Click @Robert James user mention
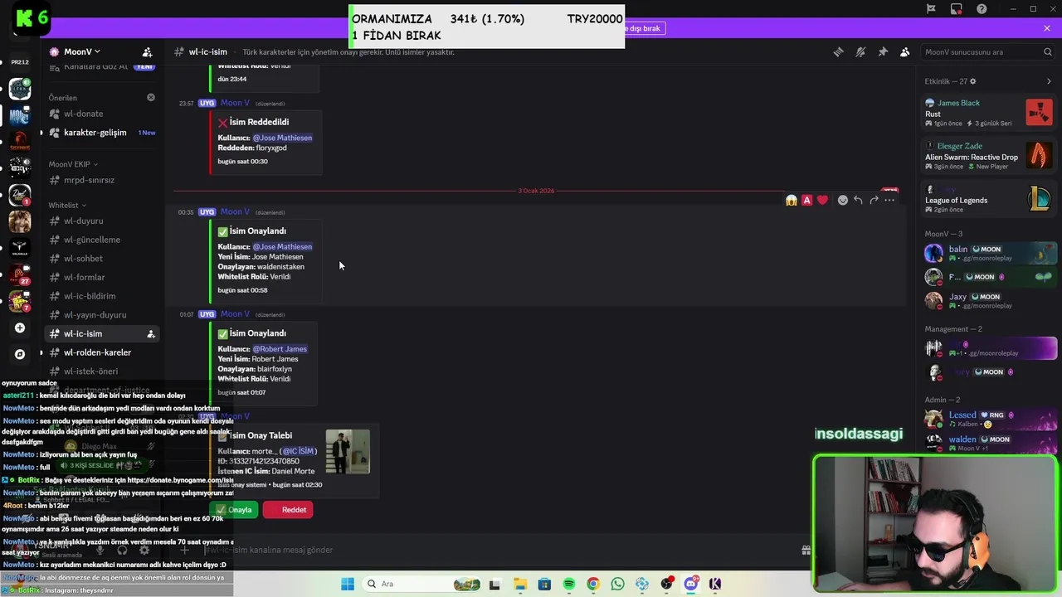 280,349
